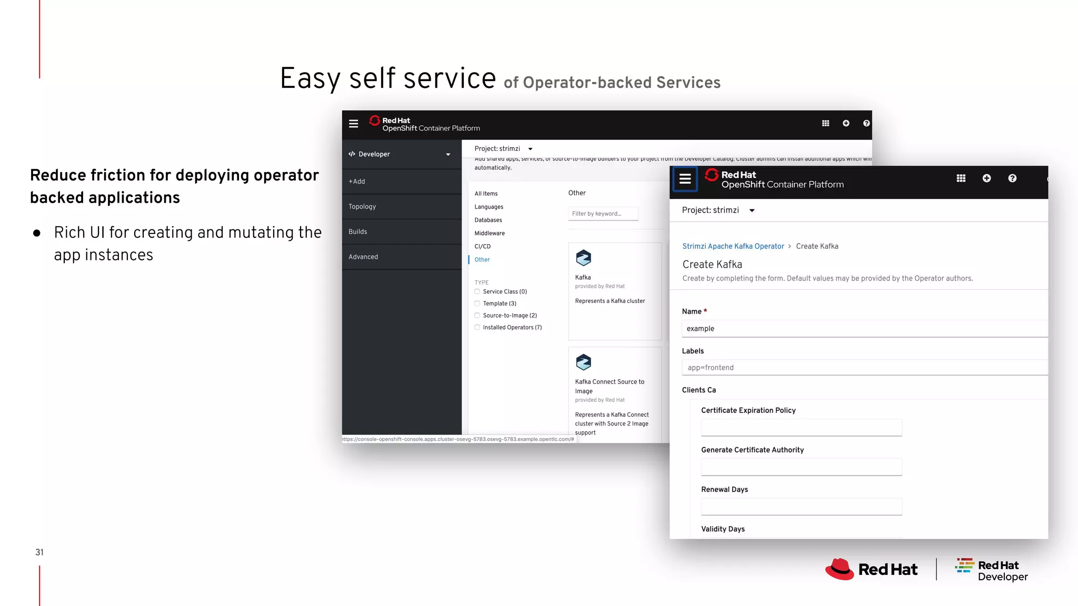This screenshot has width=1078, height=606.
Task: Click plus import icon in back window header
Action: point(846,123)
